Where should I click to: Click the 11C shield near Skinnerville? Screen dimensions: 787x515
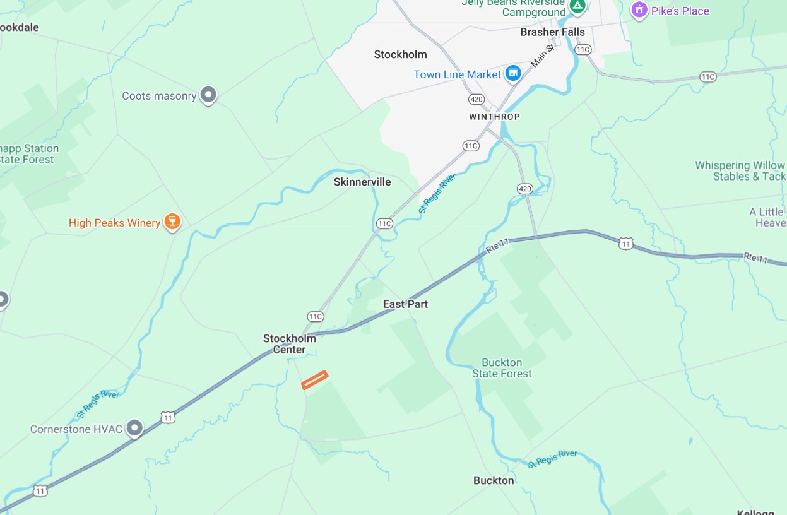384,223
